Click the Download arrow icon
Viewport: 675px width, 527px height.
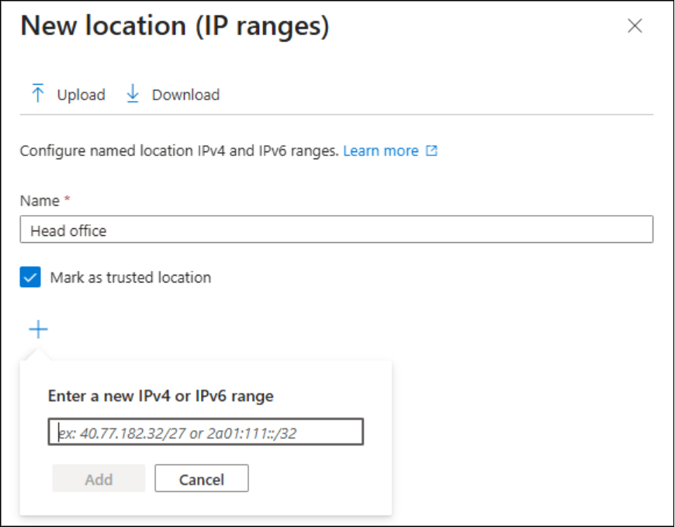coord(133,94)
